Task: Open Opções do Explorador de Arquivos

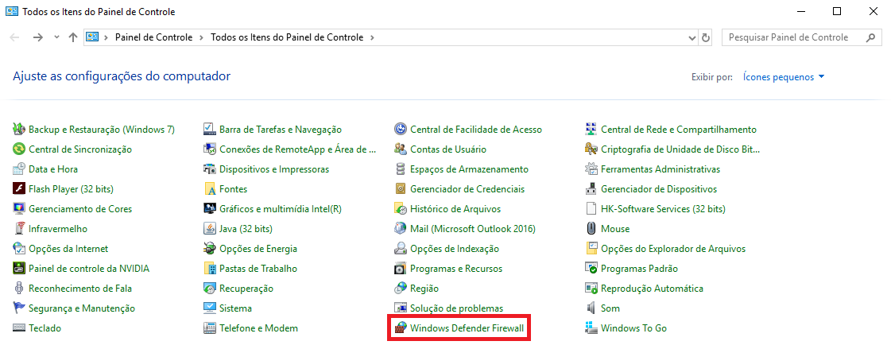Action: [673, 249]
